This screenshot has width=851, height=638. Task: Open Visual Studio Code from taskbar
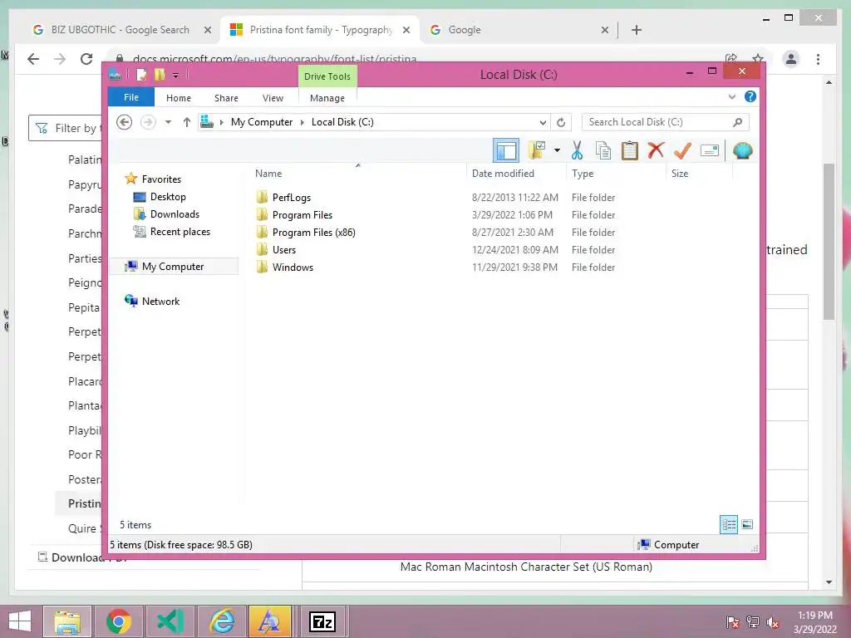pos(170,621)
